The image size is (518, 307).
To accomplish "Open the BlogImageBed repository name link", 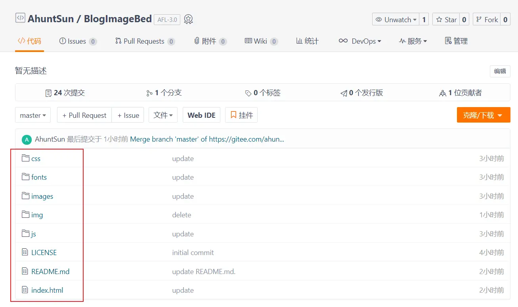I will [x=118, y=19].
